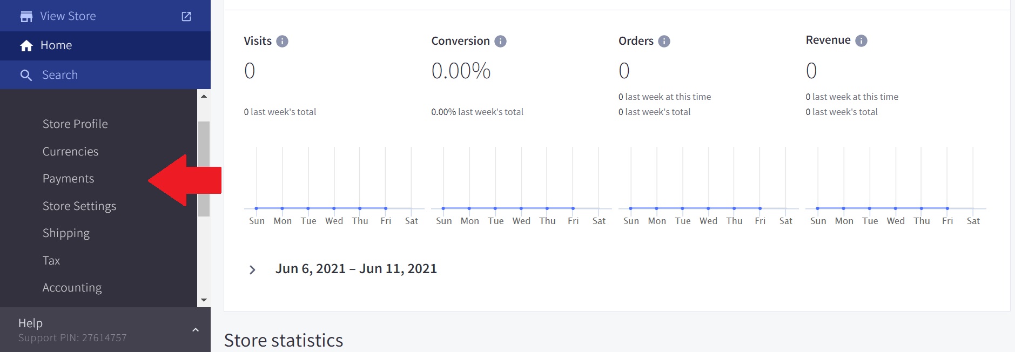The height and width of the screenshot is (352, 1015).
Task: Click the Conversion info icon
Action: [500, 42]
